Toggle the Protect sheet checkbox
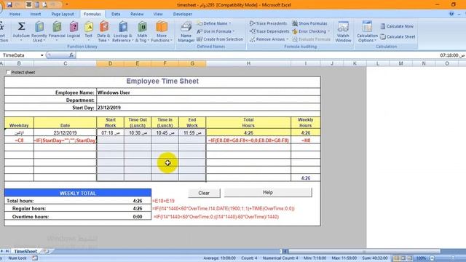Image resolution: width=466 pixels, height=262 pixels. (x=8, y=72)
